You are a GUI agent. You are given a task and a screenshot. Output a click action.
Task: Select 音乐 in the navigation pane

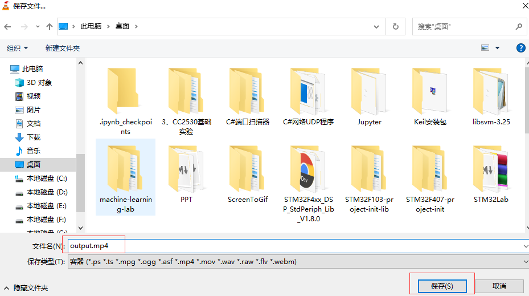pyautogui.click(x=28, y=151)
